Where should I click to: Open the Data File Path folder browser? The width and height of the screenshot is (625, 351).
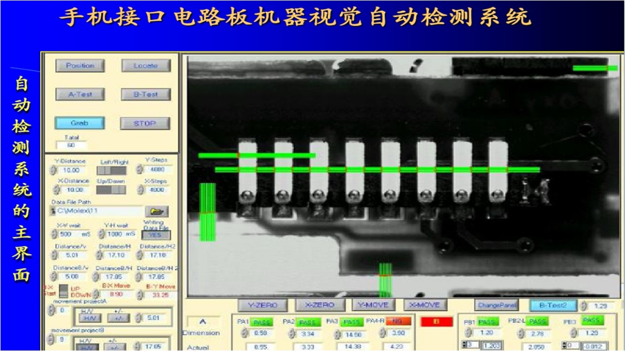157,211
